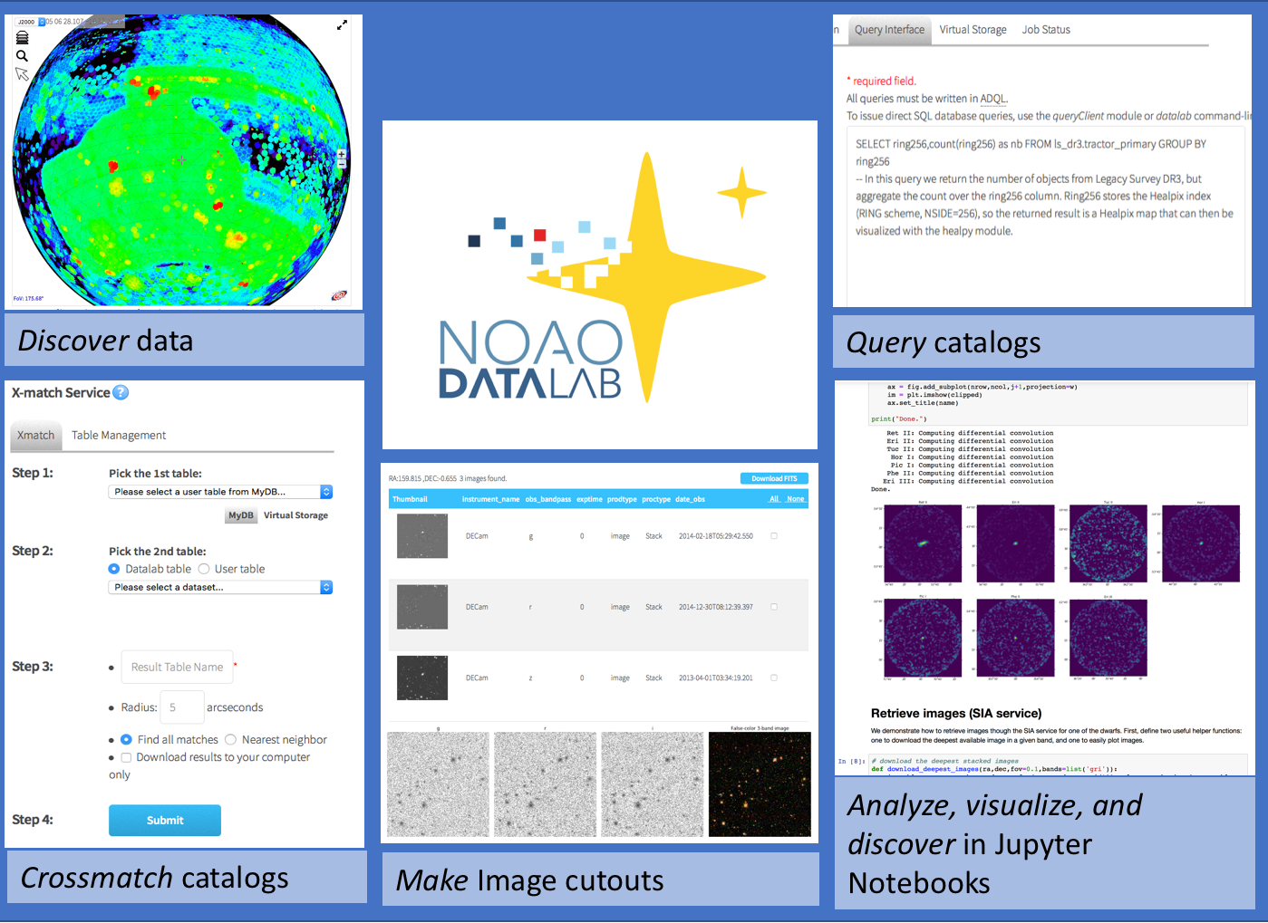The width and height of the screenshot is (1268, 923).
Task: Choose the Find all matches radio option
Action: pyautogui.click(x=126, y=739)
